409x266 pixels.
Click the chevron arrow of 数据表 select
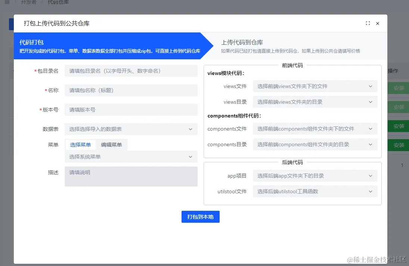point(190,129)
